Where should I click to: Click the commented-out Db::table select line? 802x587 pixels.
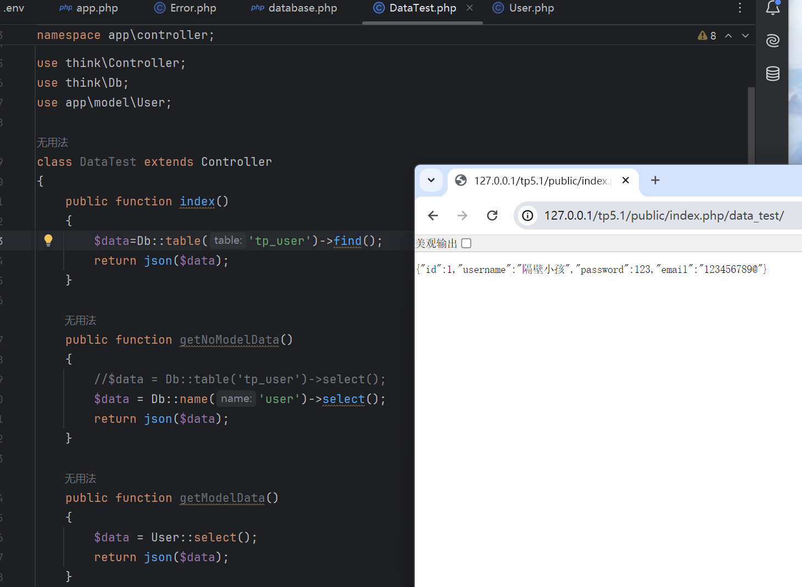240,379
